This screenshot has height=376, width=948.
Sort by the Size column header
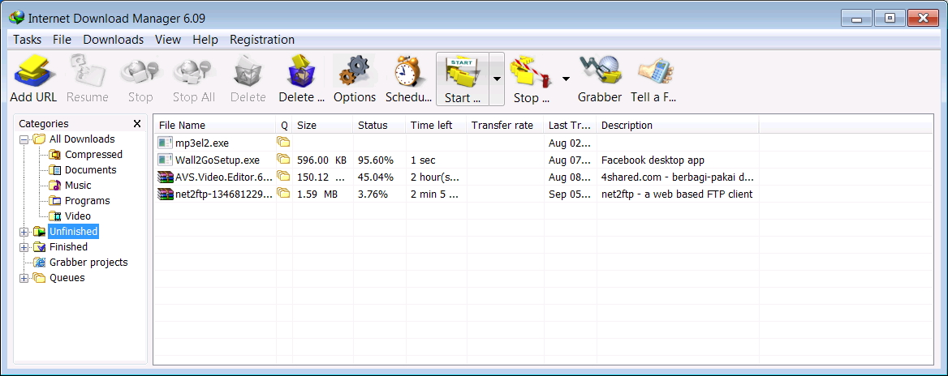323,126
